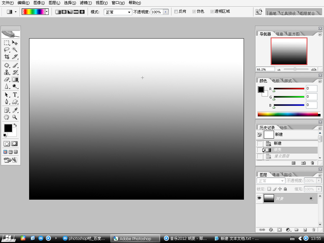
Task: Click the foreground color swatch in toolbox
Action: point(8,128)
